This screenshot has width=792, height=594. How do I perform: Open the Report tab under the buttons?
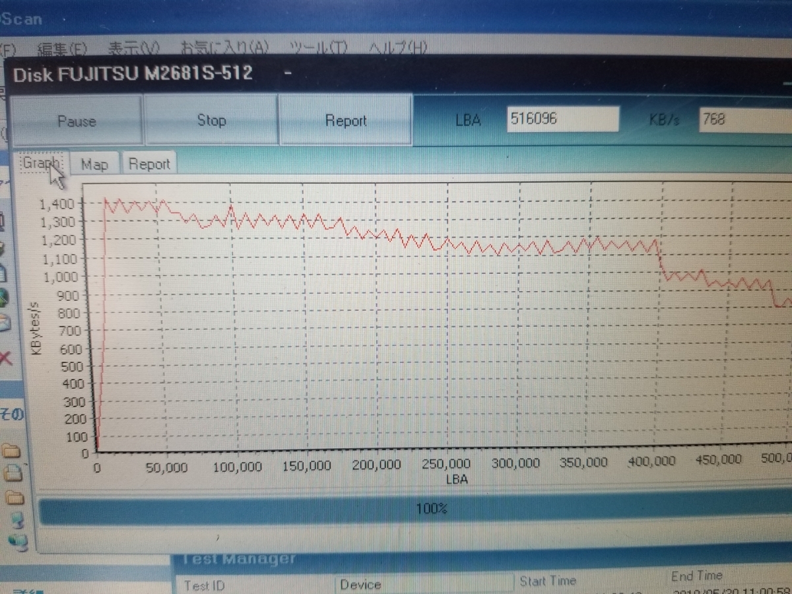pos(149,164)
